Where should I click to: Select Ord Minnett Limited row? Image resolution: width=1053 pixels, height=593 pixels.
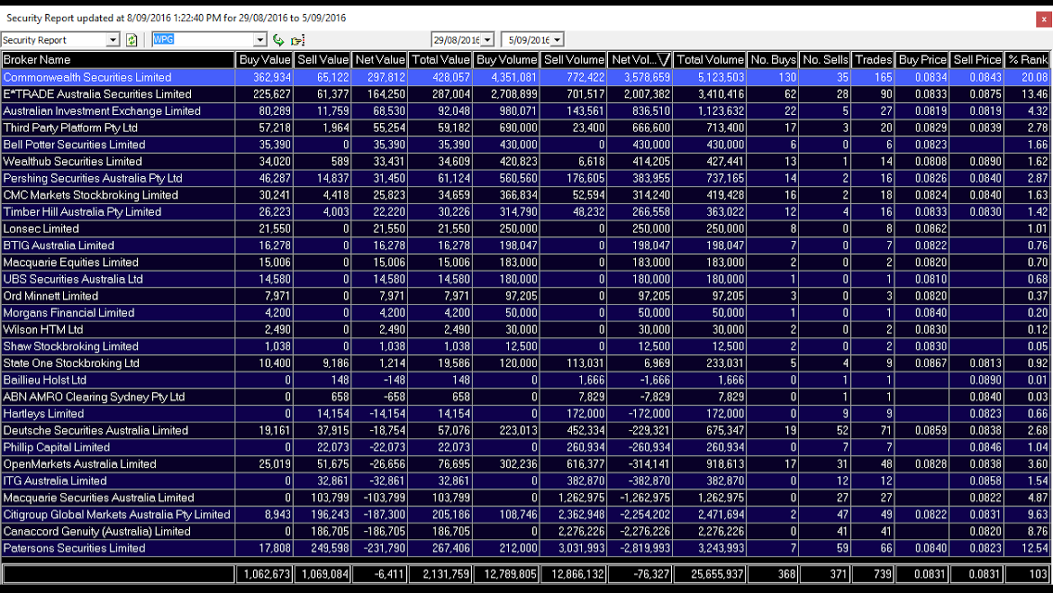click(x=526, y=296)
